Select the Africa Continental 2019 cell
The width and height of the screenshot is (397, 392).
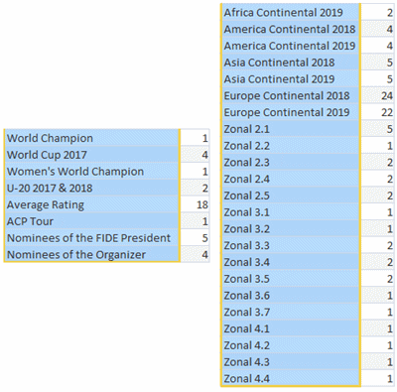pos(291,12)
